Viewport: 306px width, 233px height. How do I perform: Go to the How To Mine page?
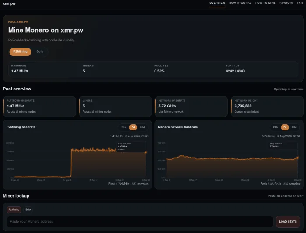(265, 3)
